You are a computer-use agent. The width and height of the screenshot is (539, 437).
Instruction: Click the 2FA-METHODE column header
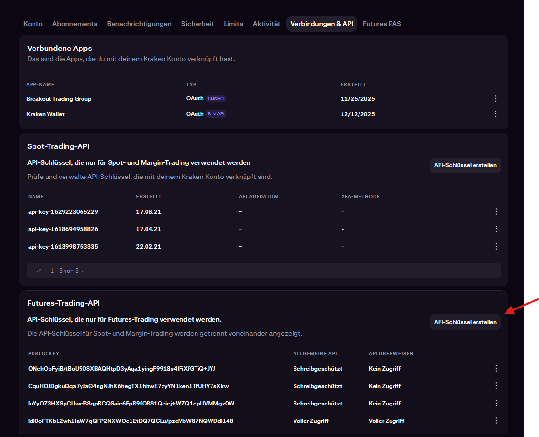pyautogui.click(x=360, y=197)
